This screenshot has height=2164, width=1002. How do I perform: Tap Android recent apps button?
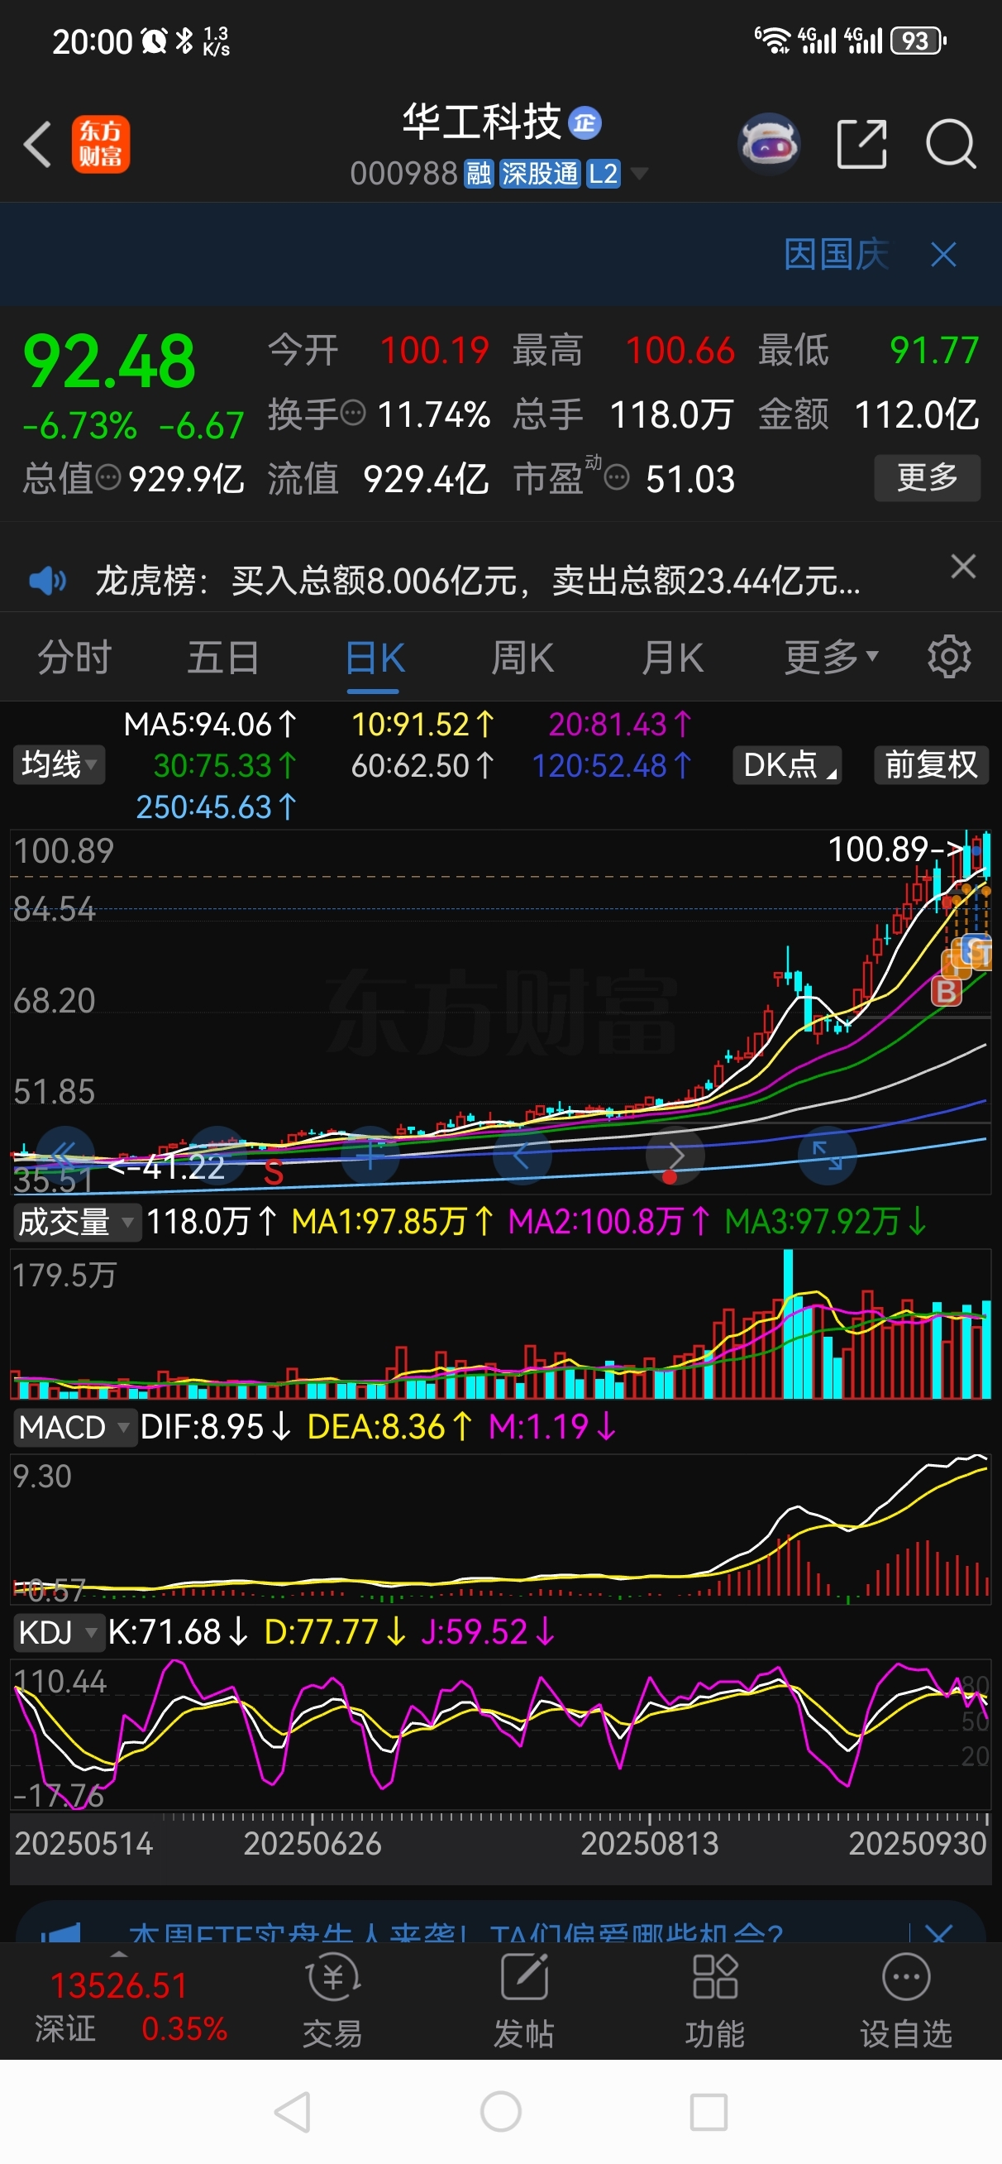click(x=708, y=2112)
